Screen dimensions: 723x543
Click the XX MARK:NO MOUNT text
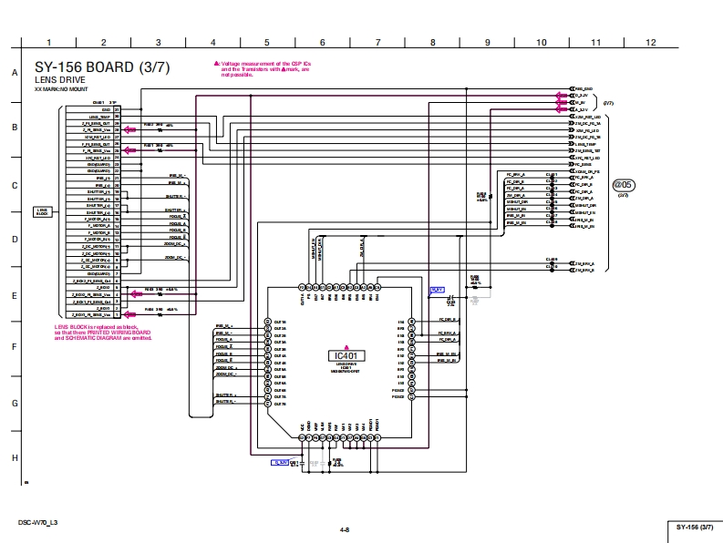61,88
